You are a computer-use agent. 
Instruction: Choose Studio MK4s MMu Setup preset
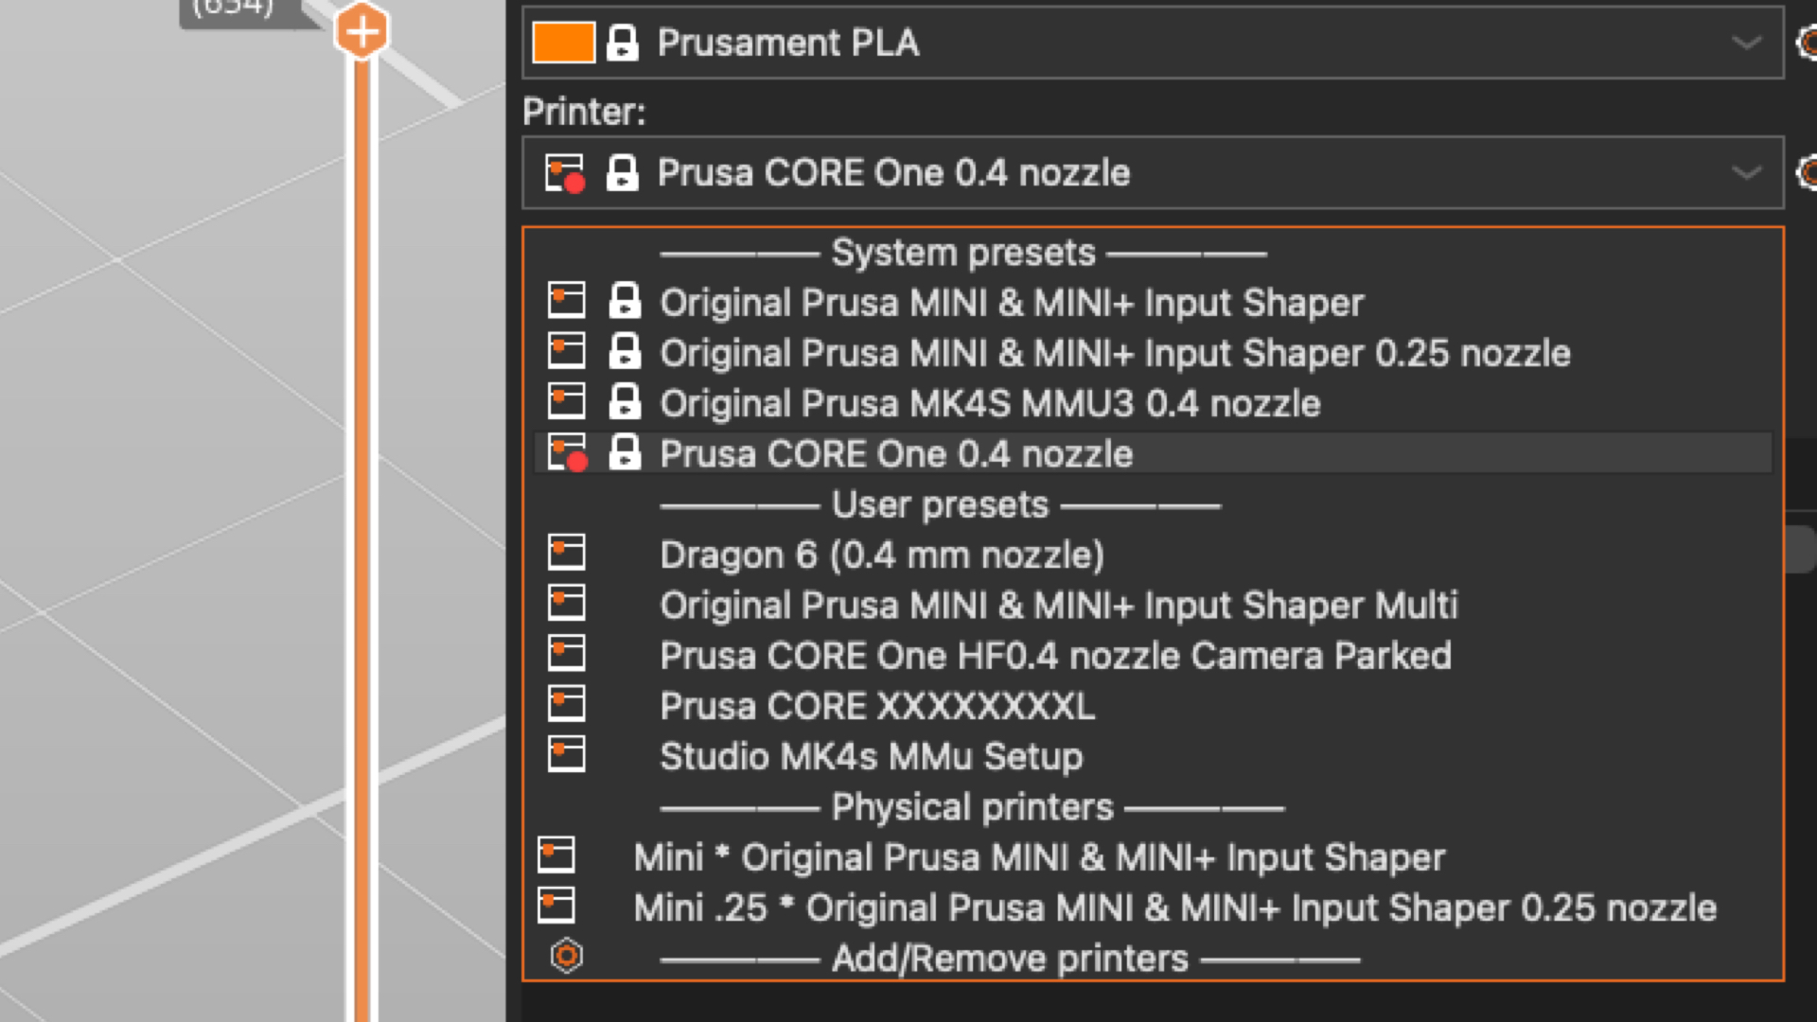1153,756
